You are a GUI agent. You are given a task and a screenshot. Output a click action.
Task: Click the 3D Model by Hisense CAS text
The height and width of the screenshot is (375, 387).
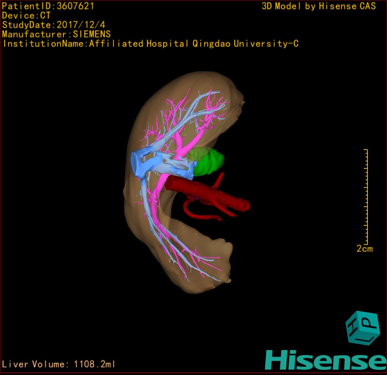pos(319,6)
